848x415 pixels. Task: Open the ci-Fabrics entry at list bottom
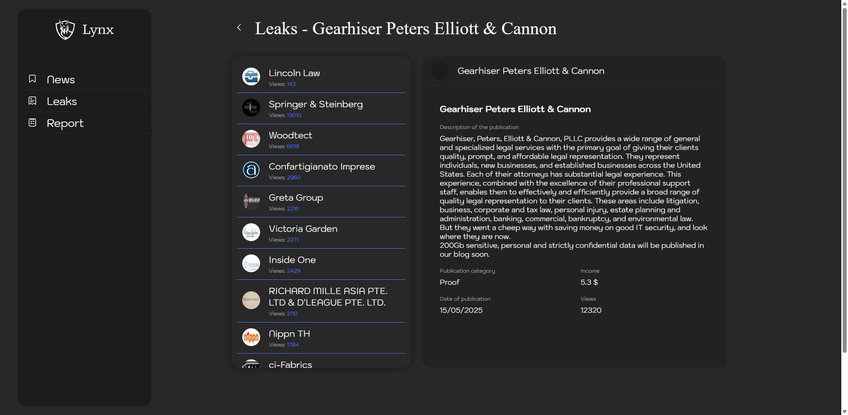click(290, 364)
